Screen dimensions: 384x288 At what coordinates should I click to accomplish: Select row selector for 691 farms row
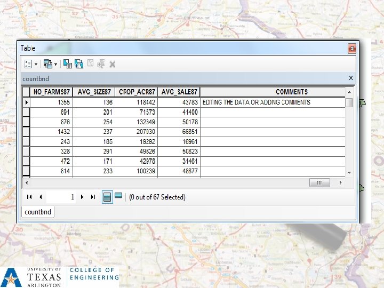point(26,112)
